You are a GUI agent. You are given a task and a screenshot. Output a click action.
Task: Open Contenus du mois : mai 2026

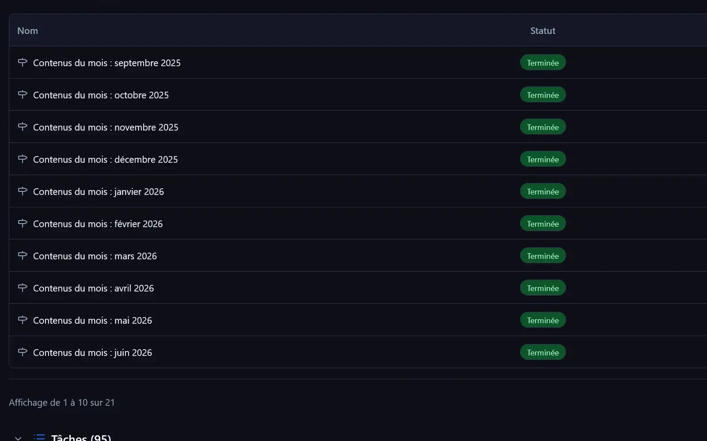(x=92, y=321)
